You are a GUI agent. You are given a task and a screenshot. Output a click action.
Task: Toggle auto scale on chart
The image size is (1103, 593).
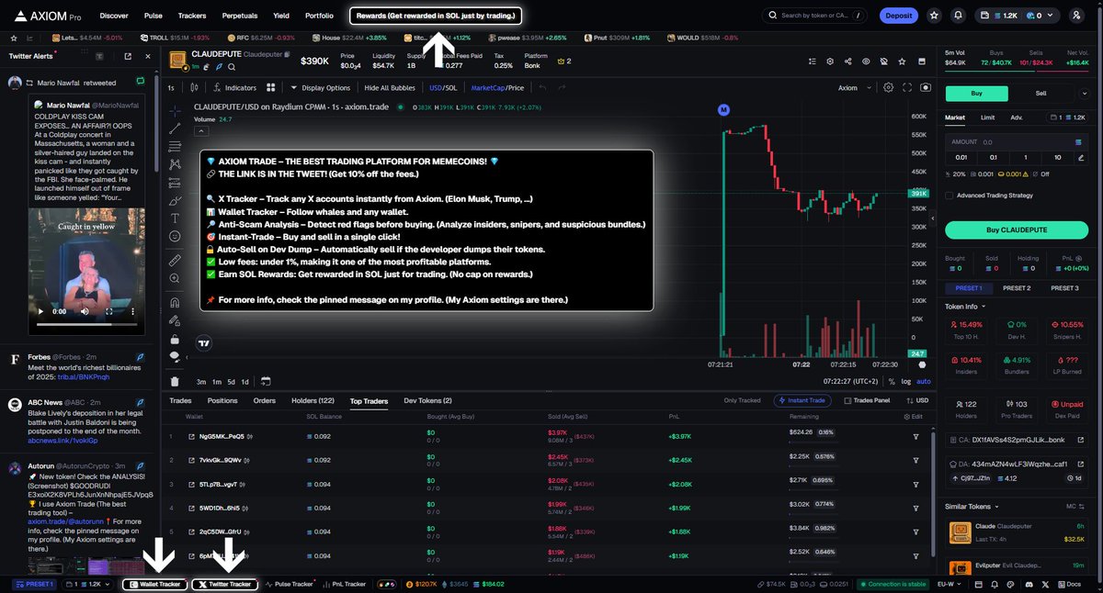pyautogui.click(x=923, y=381)
